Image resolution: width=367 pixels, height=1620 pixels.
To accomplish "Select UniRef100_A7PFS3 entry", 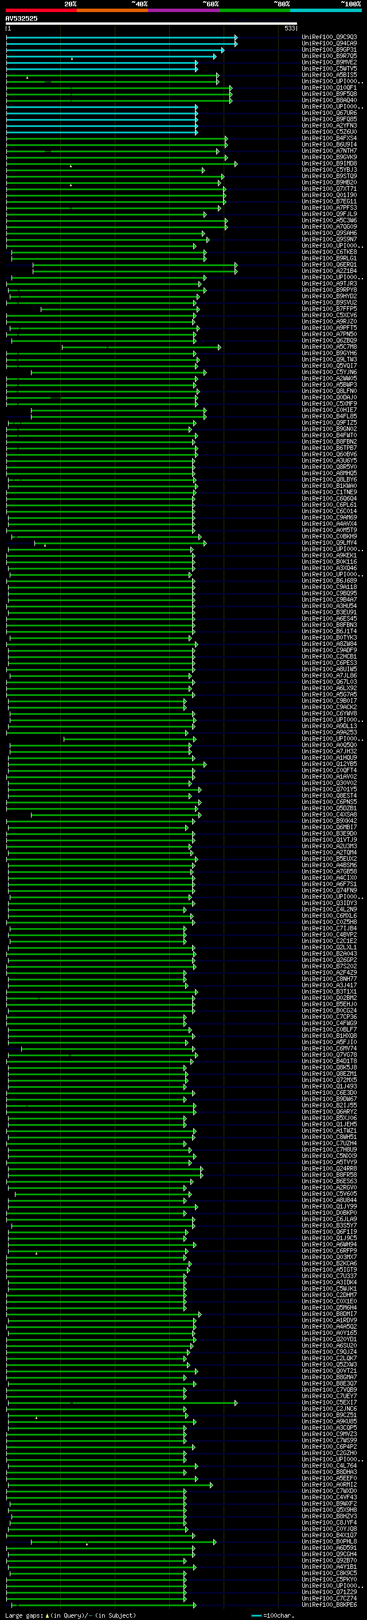I will 329,207.
